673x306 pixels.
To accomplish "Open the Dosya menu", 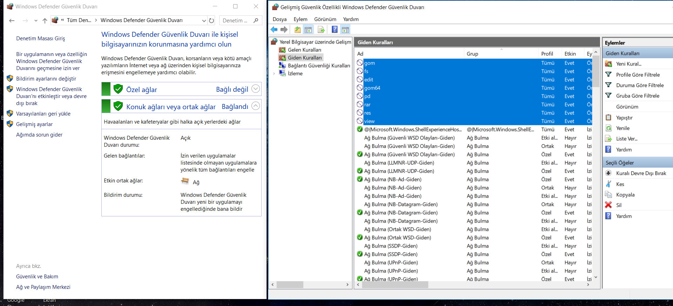I will tap(280, 19).
